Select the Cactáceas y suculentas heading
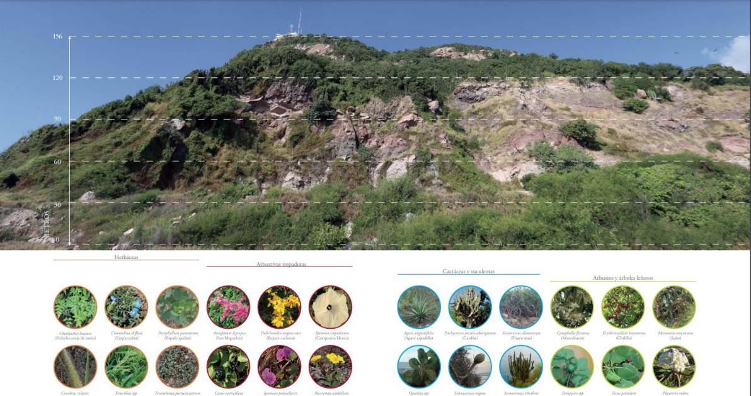This screenshot has height=396, width=751. pos(468,272)
